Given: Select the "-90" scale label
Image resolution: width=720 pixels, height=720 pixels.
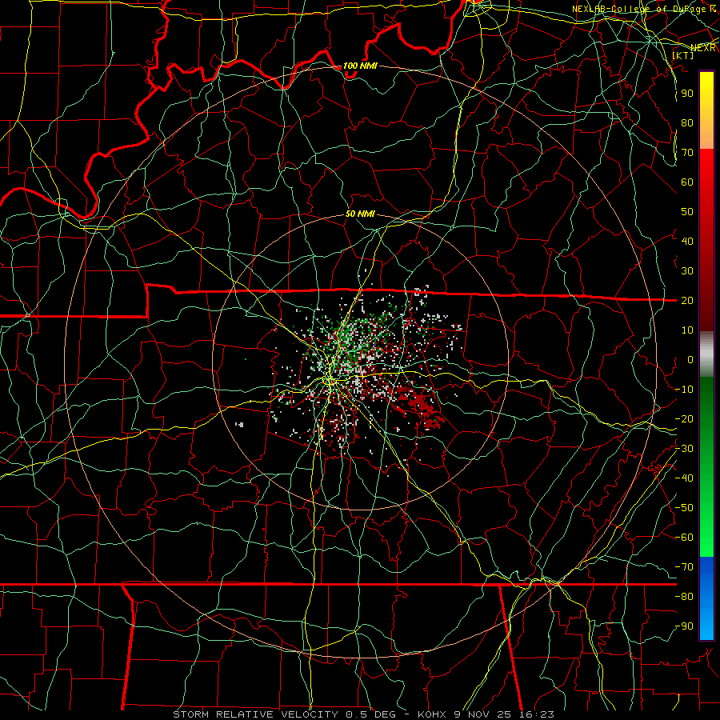Looking at the screenshot, I should 684,626.
